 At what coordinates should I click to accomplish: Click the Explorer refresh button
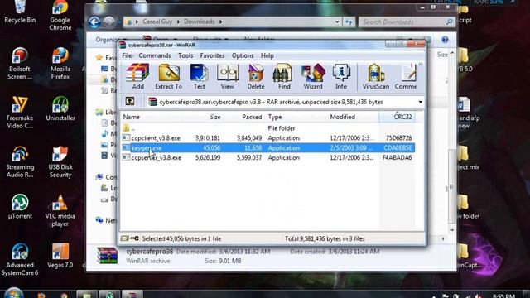pos(349,22)
